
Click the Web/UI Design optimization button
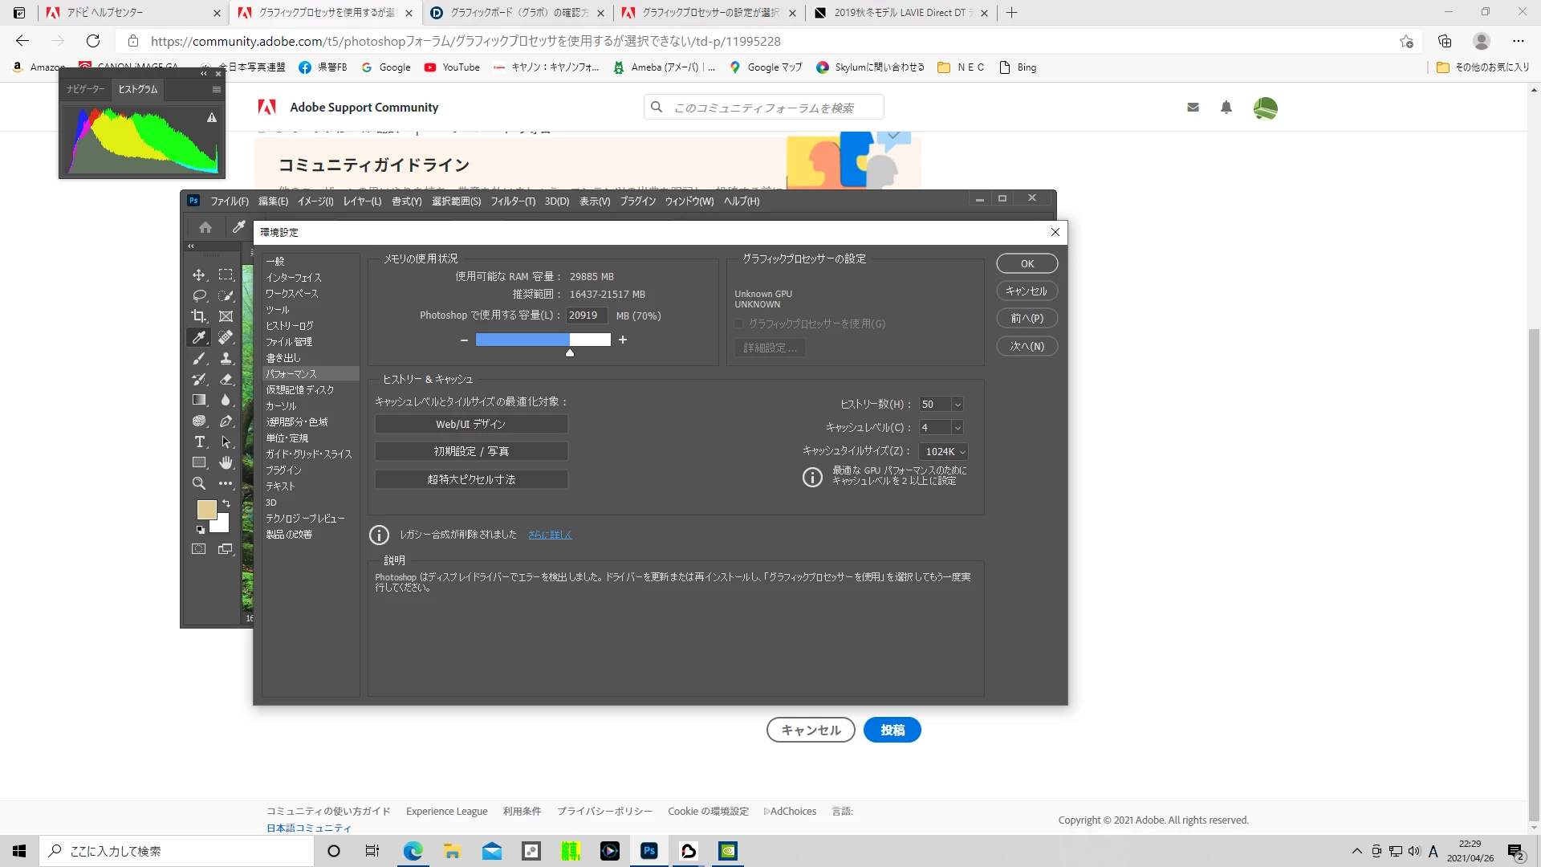471,424
